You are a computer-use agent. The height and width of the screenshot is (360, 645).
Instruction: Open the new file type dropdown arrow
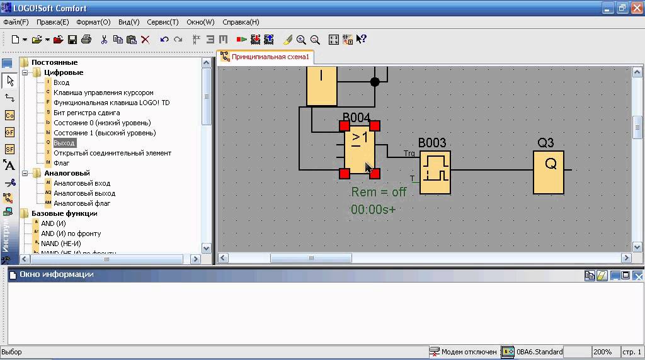(25, 40)
